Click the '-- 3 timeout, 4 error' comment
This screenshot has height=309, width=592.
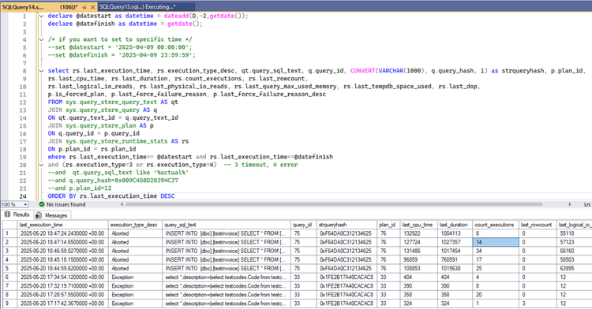260,165
